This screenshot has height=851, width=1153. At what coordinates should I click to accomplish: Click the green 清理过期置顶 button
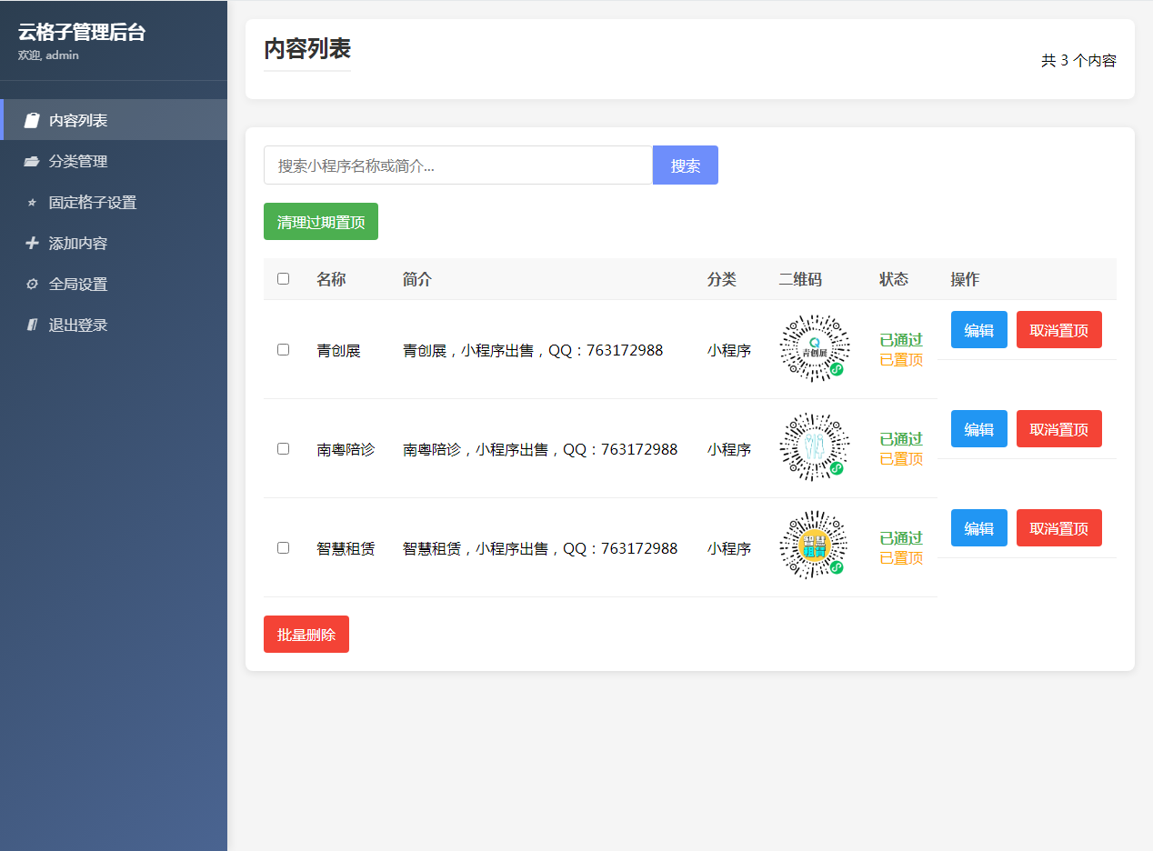coord(320,222)
